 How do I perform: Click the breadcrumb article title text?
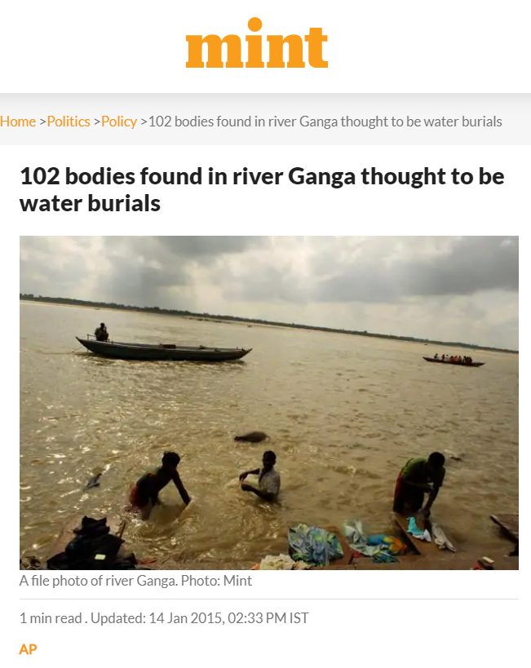click(x=325, y=122)
